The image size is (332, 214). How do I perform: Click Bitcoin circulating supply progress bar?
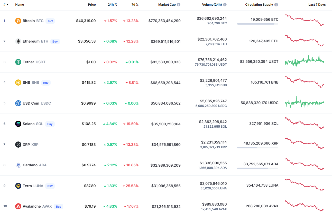(258, 24)
